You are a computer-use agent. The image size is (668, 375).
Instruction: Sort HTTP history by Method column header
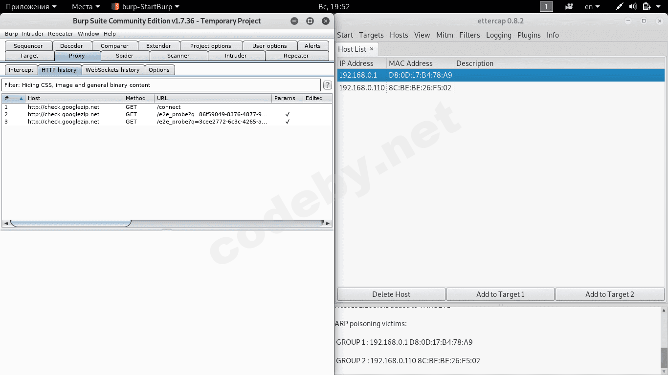pyautogui.click(x=139, y=98)
